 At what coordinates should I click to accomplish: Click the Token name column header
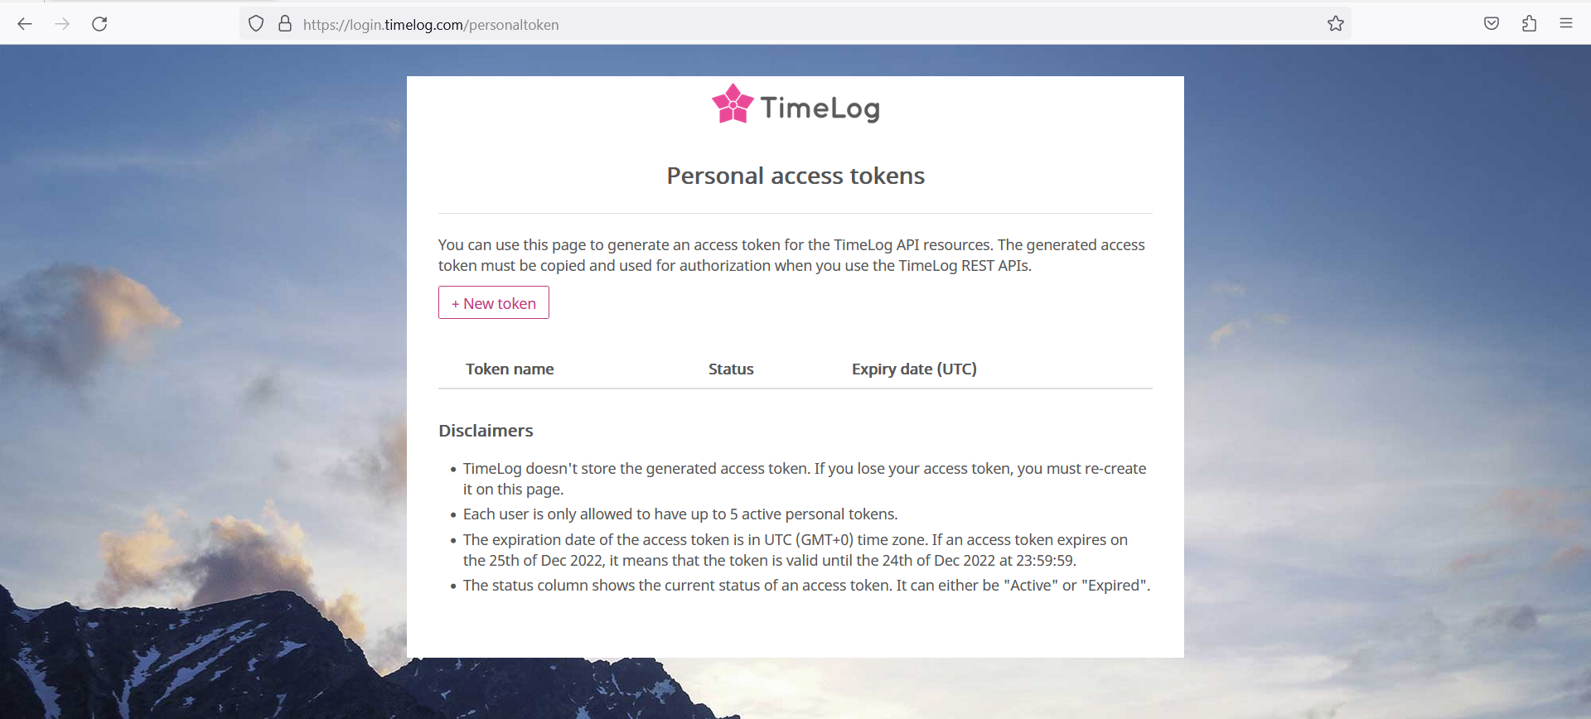point(510,369)
